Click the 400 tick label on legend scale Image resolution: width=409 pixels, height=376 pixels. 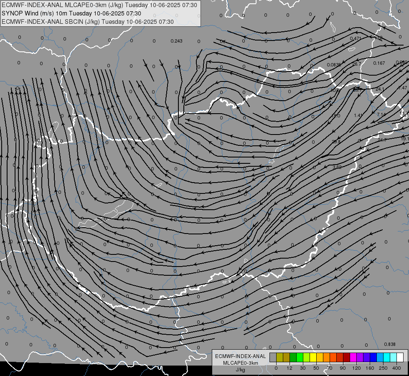click(x=396, y=368)
